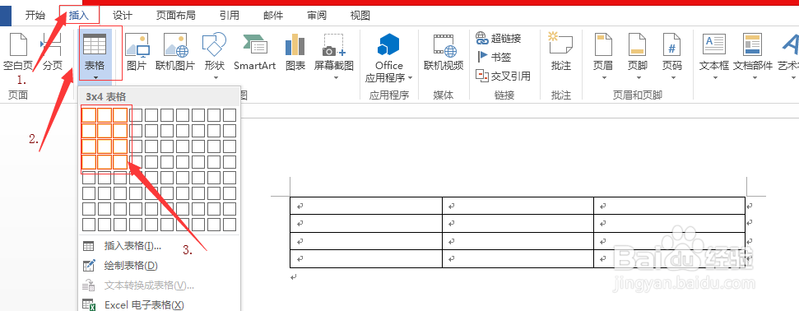799x311 pixels.
Task: Click the bottom-left cell of inserted table
Action: click(x=366, y=259)
